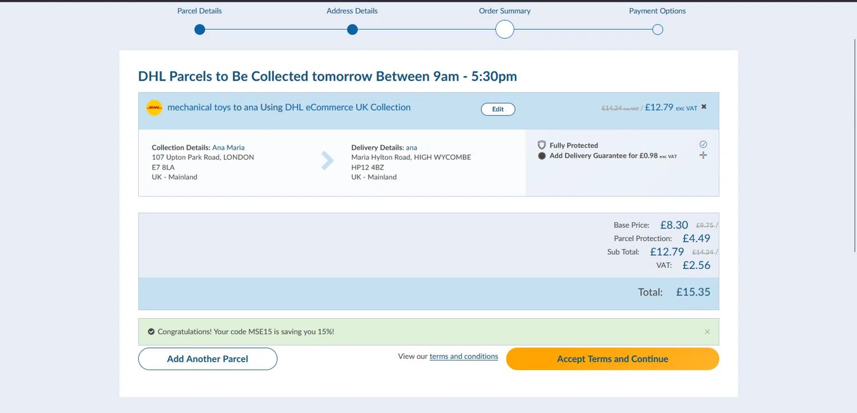Click the Delivery Guarantee badge icon

542,156
